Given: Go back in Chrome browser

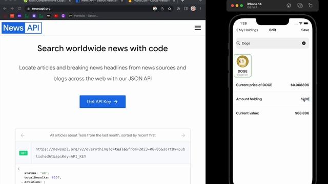Looking at the screenshot, I should pyautogui.click(x=5, y=9).
